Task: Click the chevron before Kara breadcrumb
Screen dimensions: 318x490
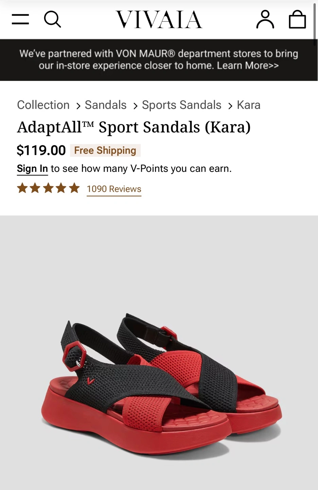Action: (x=230, y=106)
